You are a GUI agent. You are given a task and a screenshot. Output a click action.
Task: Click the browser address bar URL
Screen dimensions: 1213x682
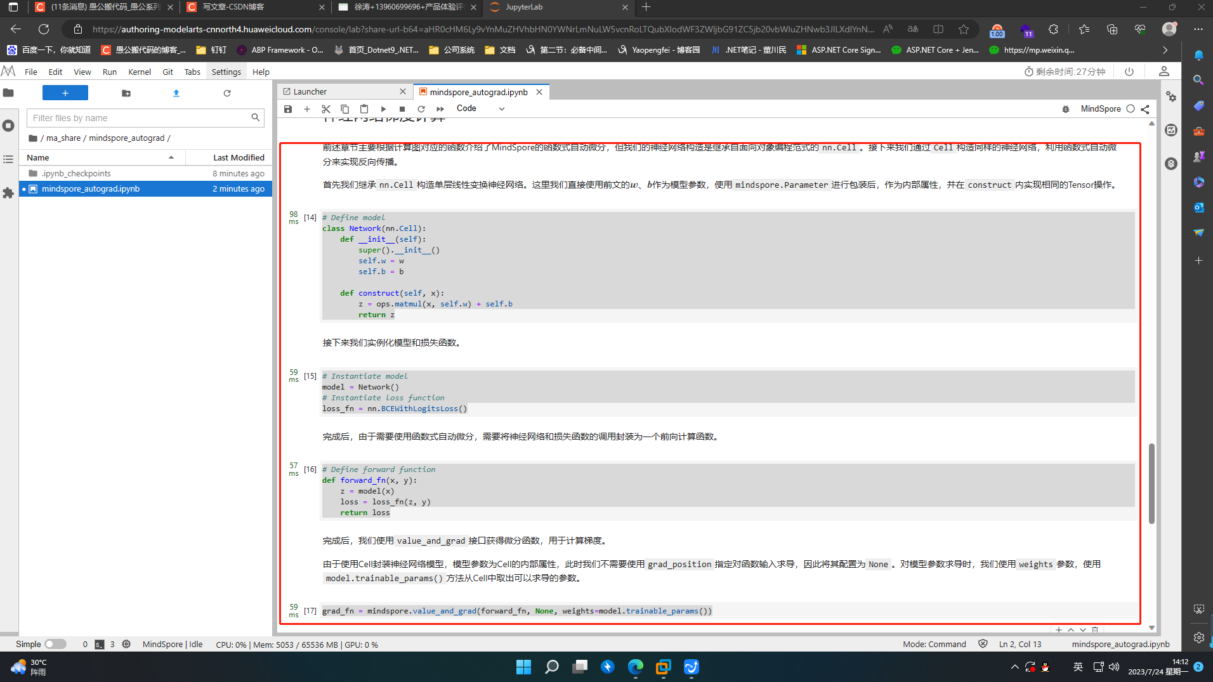[482, 29]
